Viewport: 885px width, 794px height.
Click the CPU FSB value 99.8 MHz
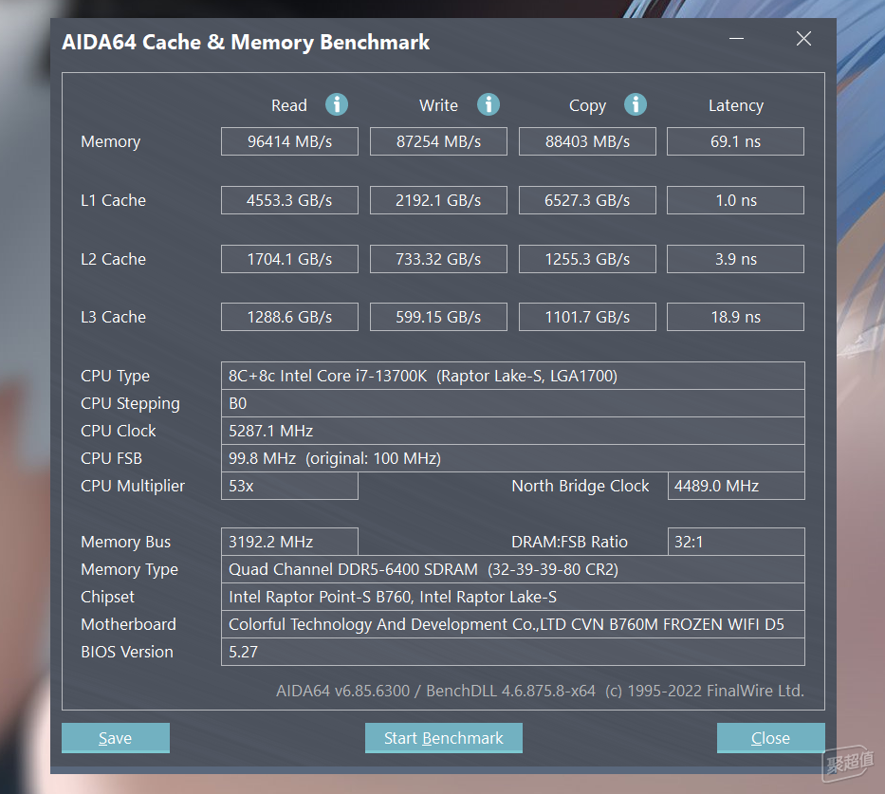pos(513,458)
